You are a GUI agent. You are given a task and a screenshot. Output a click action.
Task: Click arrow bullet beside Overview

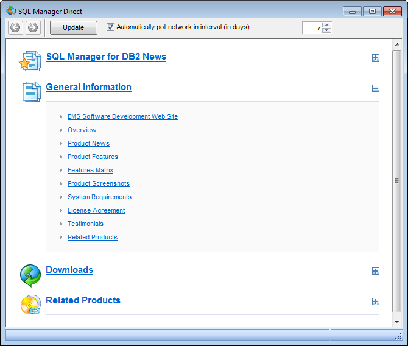pos(61,130)
